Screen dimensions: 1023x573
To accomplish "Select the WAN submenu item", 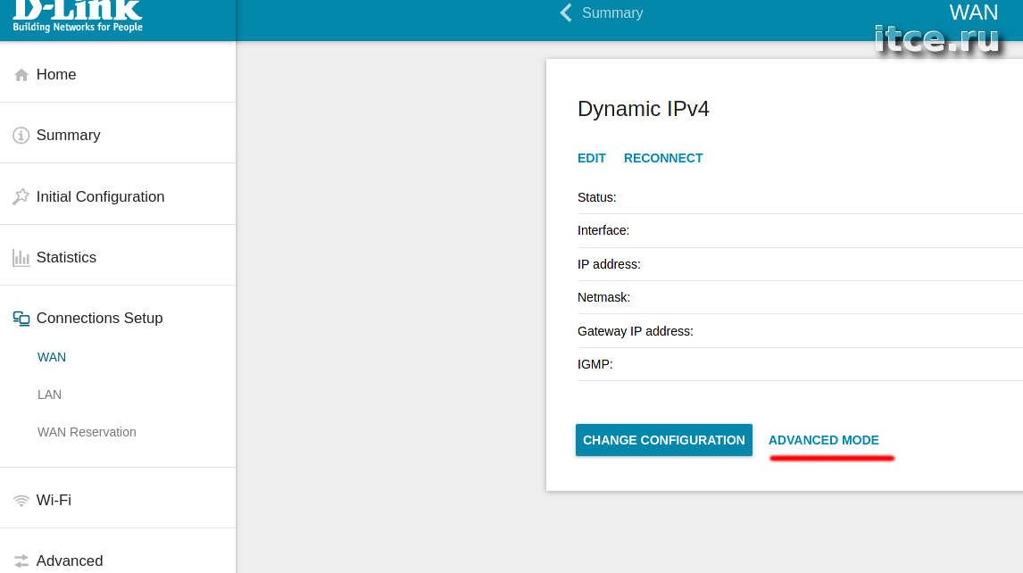I will pyautogui.click(x=52, y=357).
